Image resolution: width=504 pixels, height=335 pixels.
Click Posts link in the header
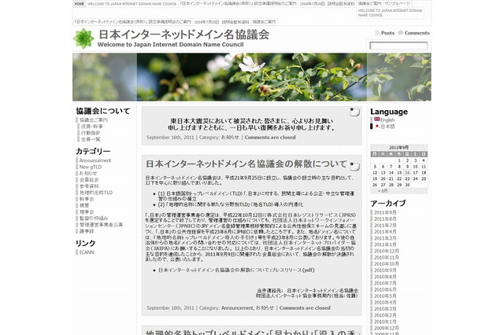pos(387,33)
